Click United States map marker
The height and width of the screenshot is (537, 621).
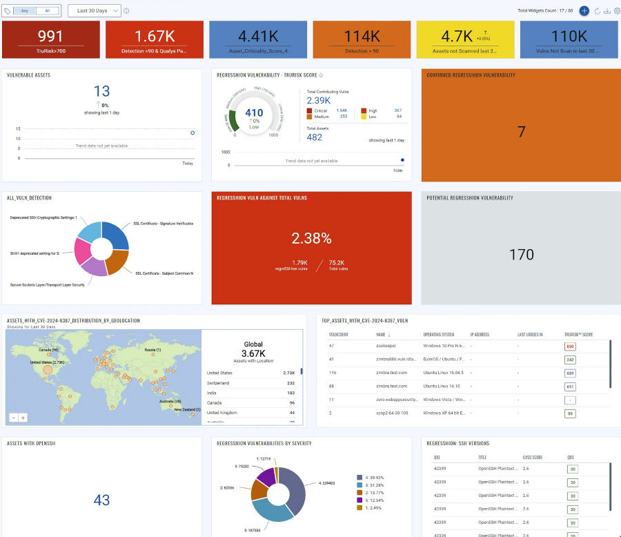(48, 370)
